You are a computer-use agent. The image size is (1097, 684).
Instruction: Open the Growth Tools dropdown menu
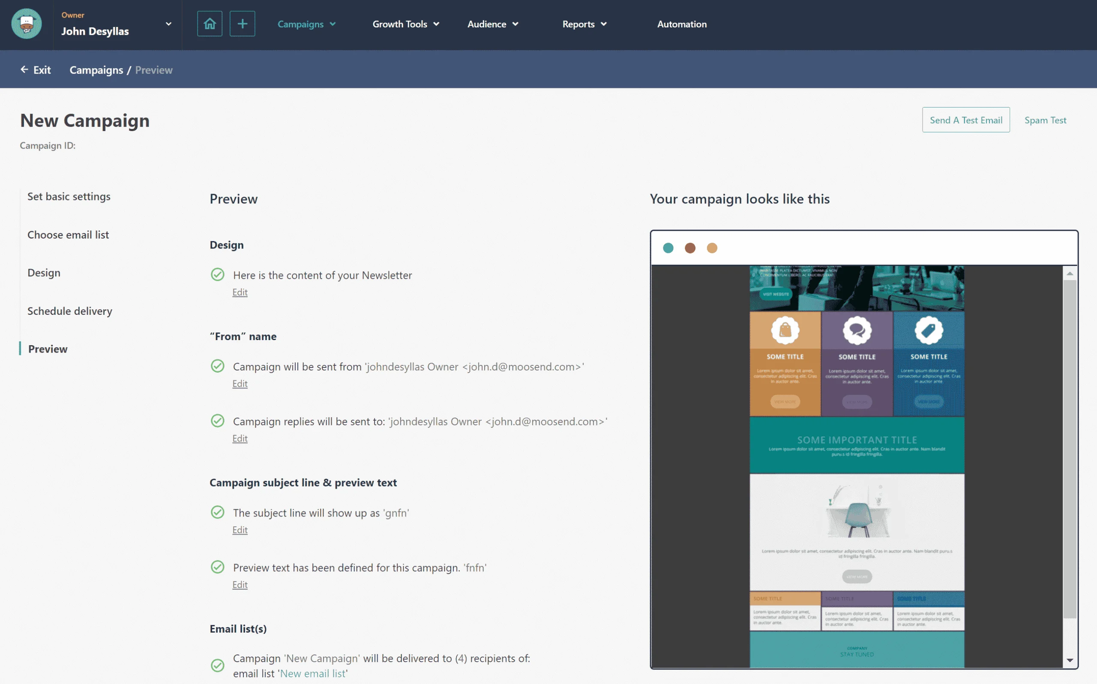[x=406, y=24]
